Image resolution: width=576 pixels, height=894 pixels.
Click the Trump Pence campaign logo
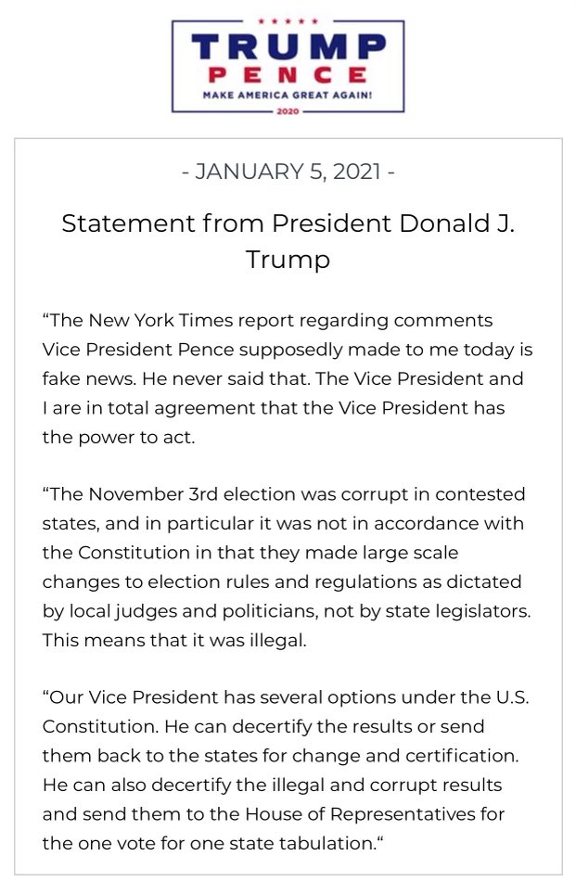point(288,65)
